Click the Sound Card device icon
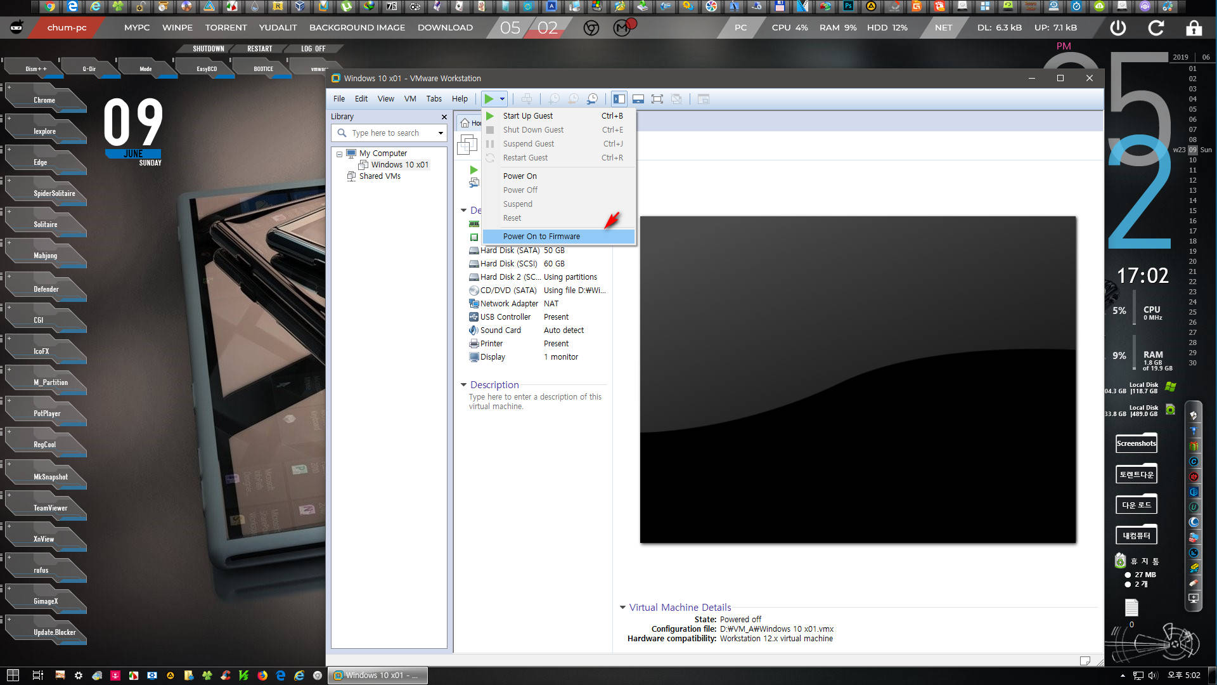The height and width of the screenshot is (685, 1217). pyautogui.click(x=473, y=330)
